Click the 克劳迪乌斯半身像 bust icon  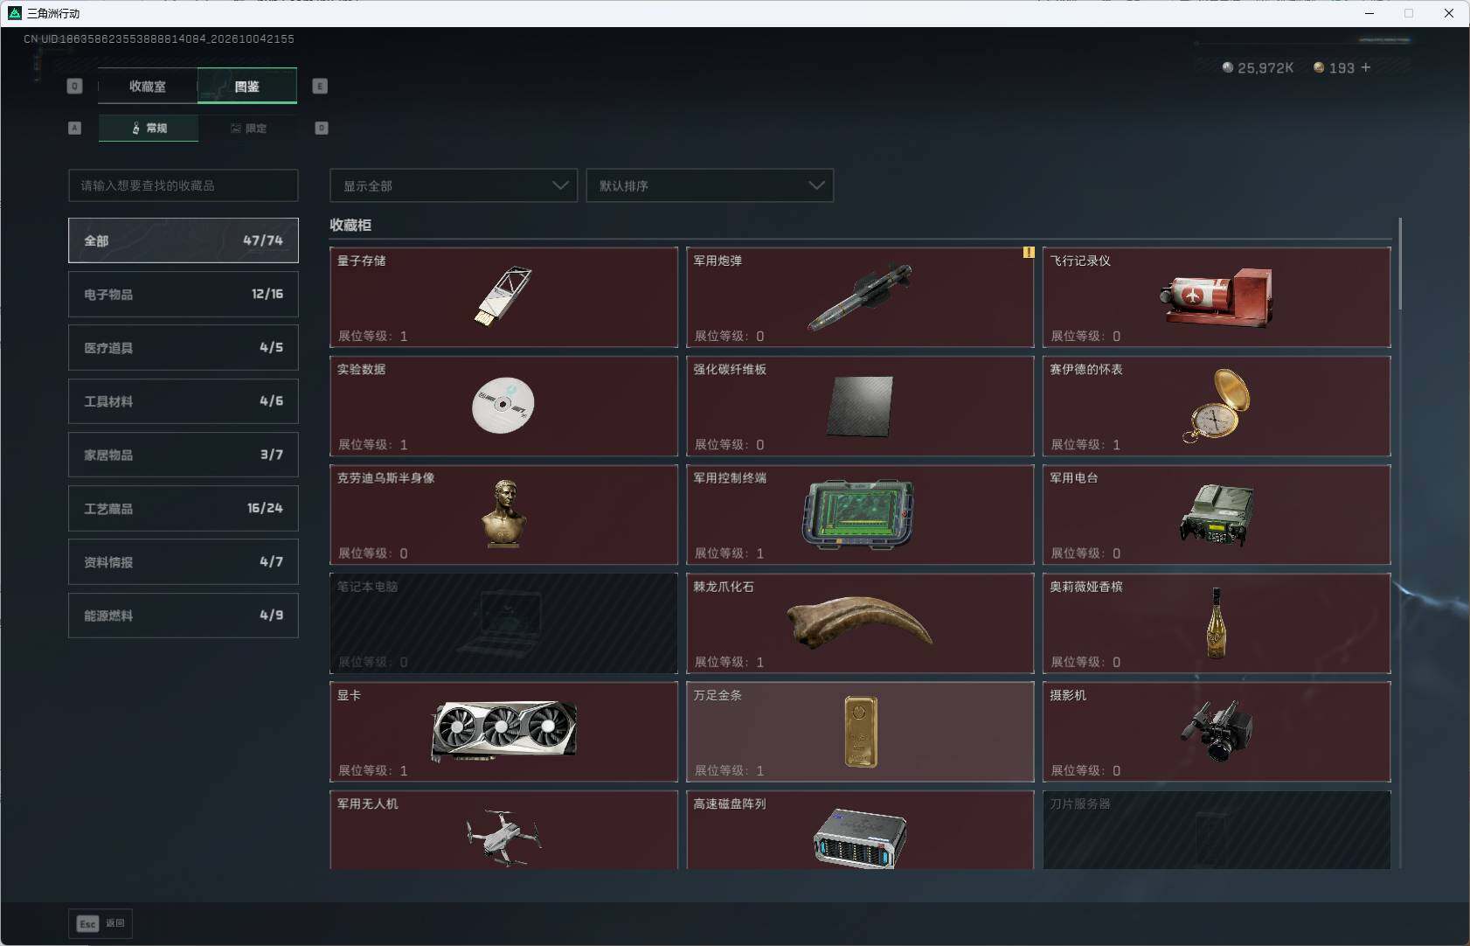pyautogui.click(x=504, y=514)
